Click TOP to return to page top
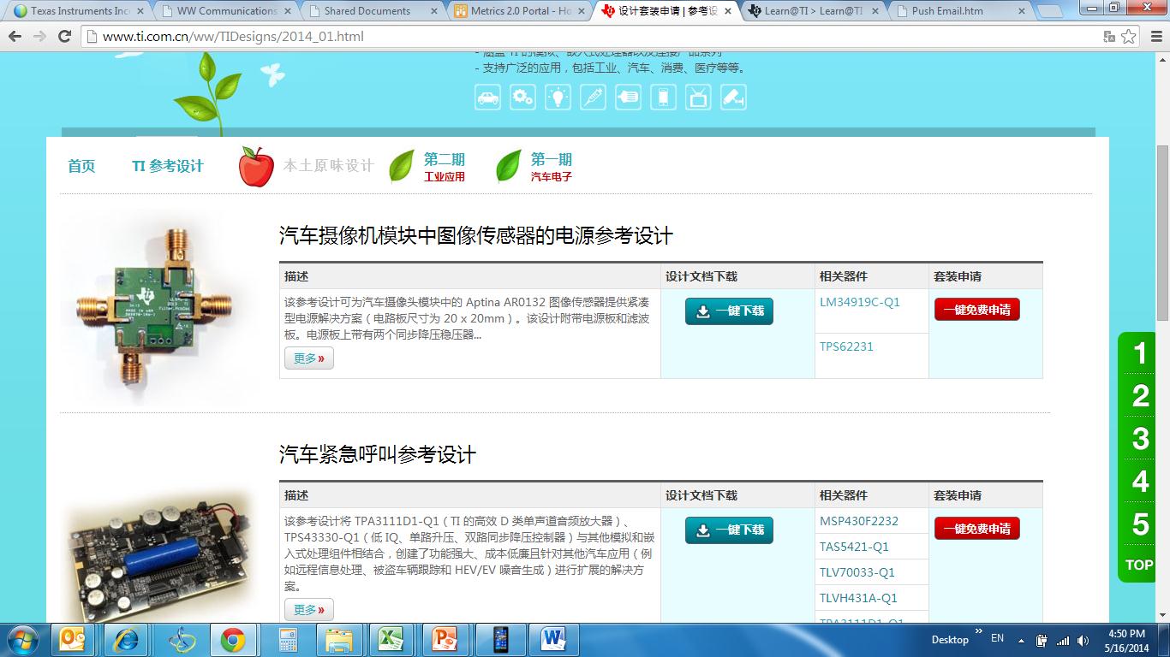 point(1139,565)
